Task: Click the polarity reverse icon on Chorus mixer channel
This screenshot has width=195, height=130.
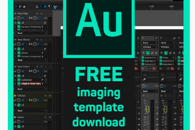Action: (174, 38)
